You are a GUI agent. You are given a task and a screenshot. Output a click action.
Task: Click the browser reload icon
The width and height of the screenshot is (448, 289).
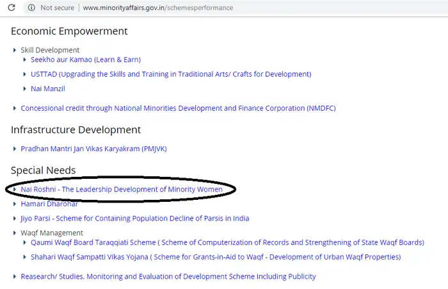click(12, 8)
